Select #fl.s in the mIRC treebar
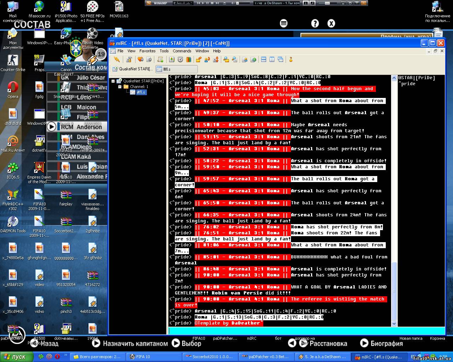Screen dimensions: 453x362 tap(141, 92)
